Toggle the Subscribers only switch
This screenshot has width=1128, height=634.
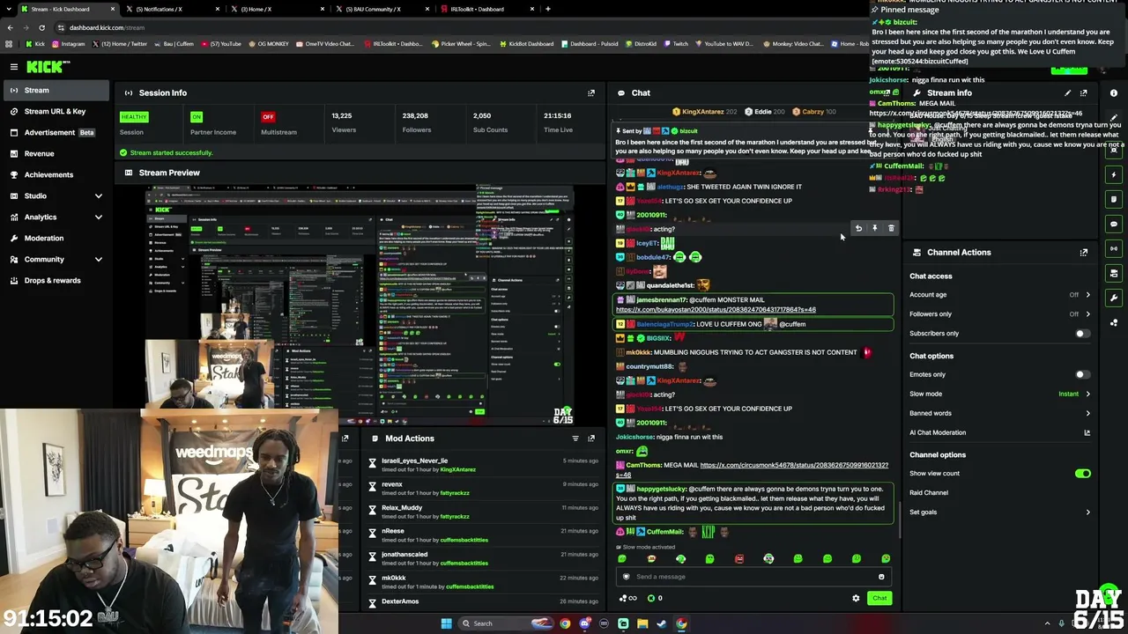tap(1082, 334)
